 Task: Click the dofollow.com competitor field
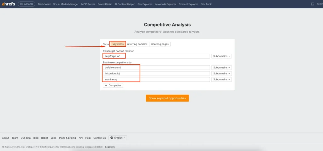click(x=156, y=67)
